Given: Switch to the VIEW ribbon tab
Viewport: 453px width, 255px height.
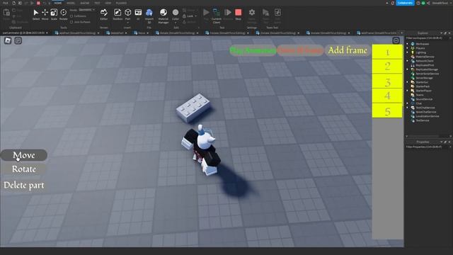Looking at the screenshot, I should click(x=108, y=3).
